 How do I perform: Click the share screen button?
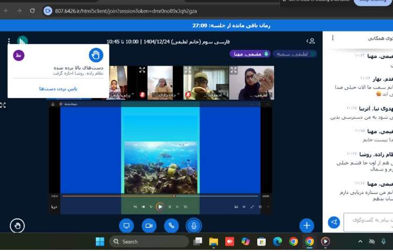coord(127,226)
